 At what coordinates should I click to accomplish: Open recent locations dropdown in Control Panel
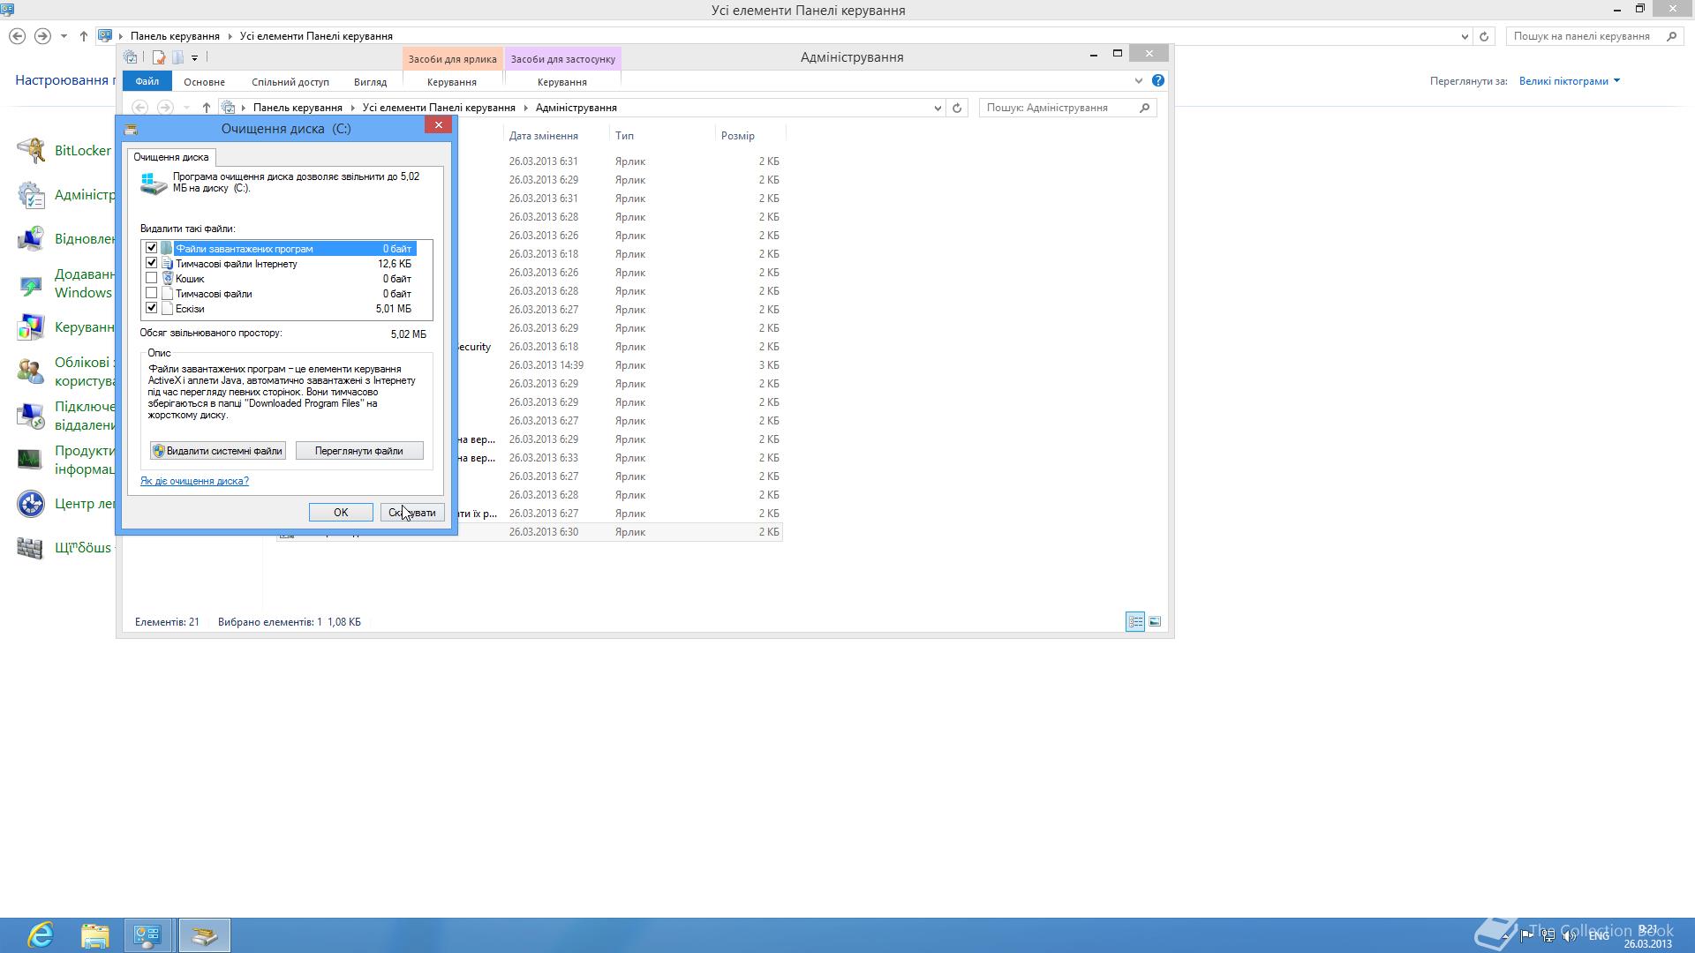click(x=64, y=36)
